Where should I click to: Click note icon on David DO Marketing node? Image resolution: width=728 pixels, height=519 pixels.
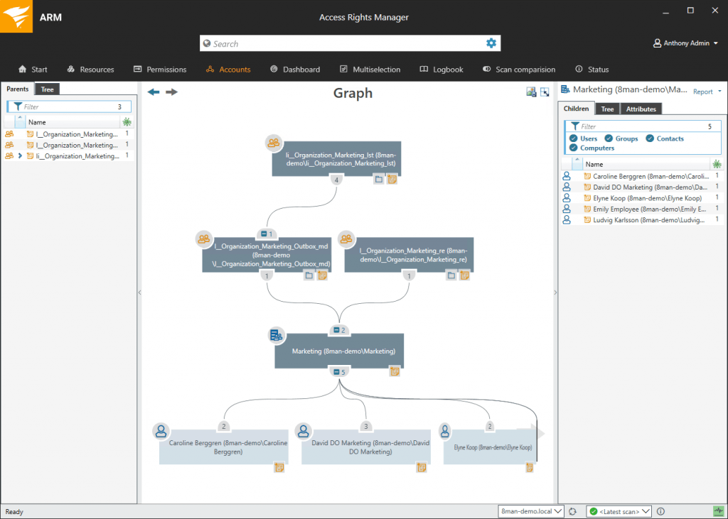pyautogui.click(x=421, y=467)
